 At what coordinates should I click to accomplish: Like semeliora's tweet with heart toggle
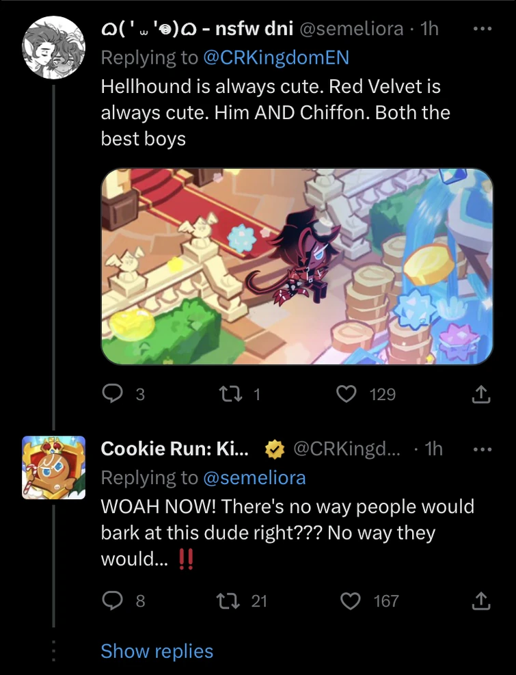click(x=347, y=394)
